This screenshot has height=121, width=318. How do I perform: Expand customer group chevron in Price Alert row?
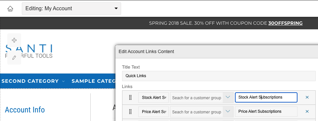tap(228, 111)
